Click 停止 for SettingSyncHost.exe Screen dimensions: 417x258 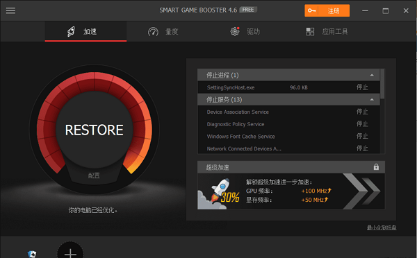(x=362, y=87)
